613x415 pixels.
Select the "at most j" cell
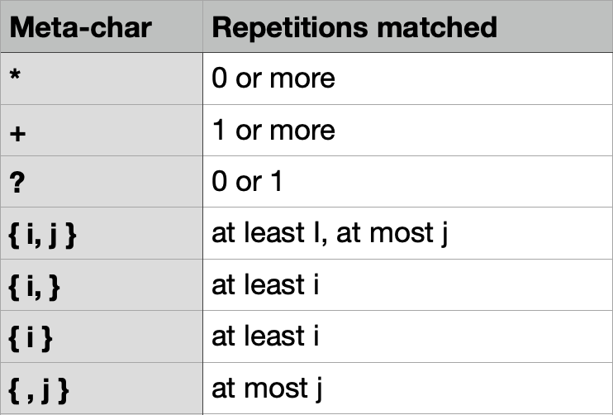(x=266, y=389)
